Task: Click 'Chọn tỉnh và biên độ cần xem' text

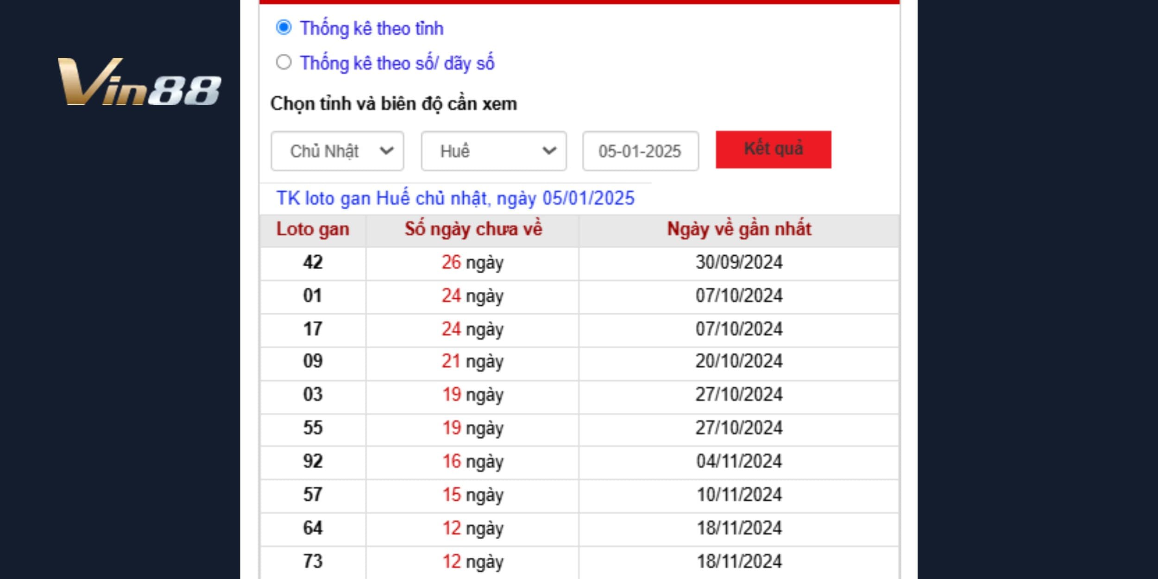Action: [x=394, y=104]
